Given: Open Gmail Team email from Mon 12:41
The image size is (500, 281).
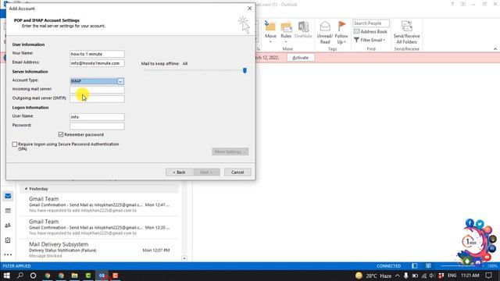Looking at the screenshot, I should [99, 205].
